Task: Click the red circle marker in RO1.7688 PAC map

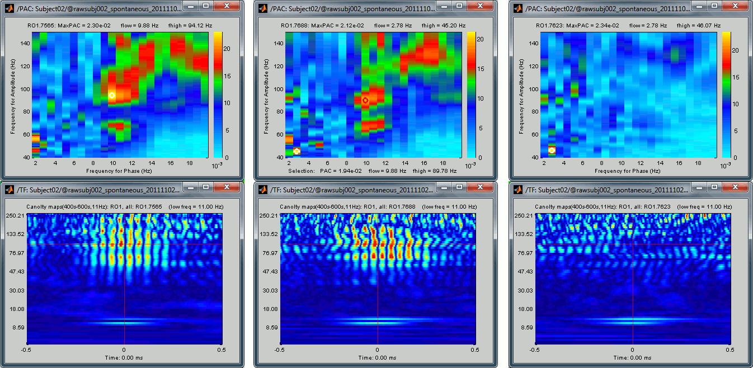Action: pyautogui.click(x=366, y=100)
